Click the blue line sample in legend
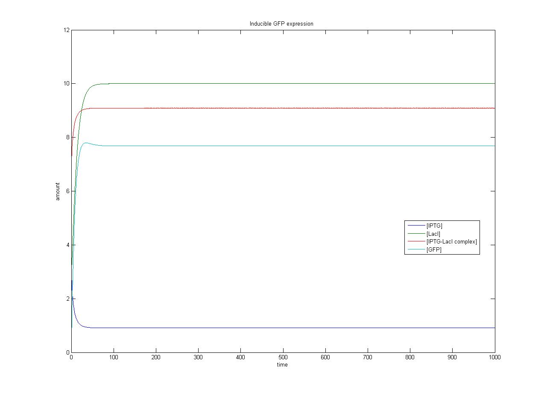The image size is (547, 396). pyautogui.click(x=416, y=226)
